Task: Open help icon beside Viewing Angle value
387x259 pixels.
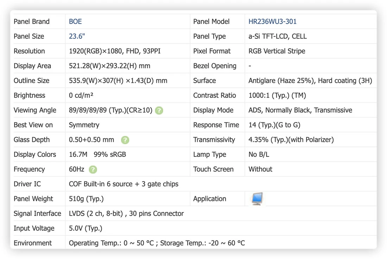Action: (x=159, y=110)
